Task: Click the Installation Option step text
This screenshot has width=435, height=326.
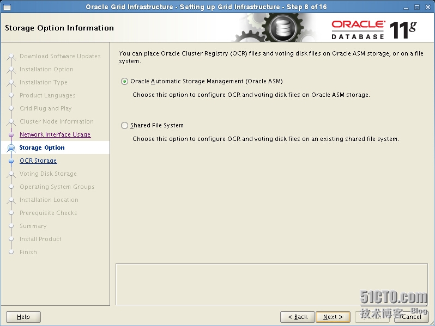Action: click(47, 69)
